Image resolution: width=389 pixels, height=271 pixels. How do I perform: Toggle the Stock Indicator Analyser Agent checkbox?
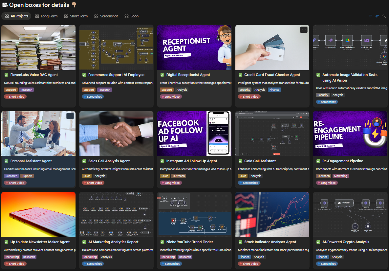point(240,242)
